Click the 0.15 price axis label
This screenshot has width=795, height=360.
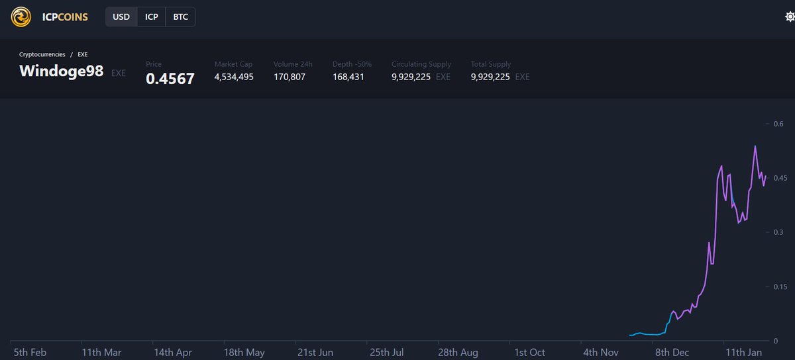(780, 287)
